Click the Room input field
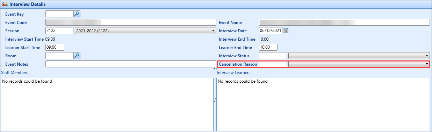This screenshot has height=132, width=432. [59, 56]
